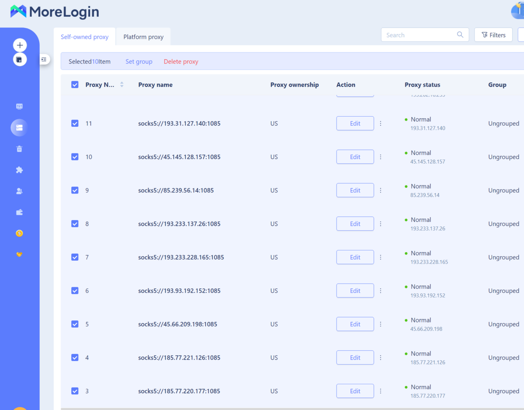This screenshot has width=524, height=410.
Task: Open the extensions puzzle icon
Action: click(19, 170)
